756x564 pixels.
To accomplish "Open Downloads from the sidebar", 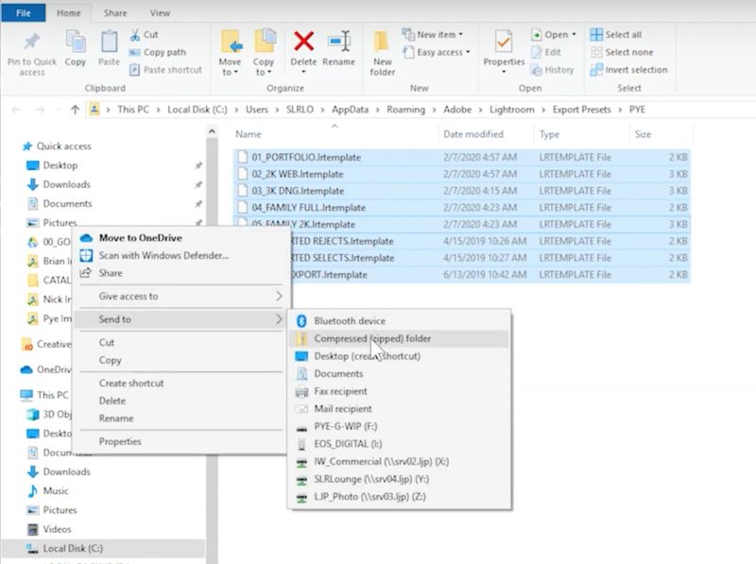I will 65,184.
